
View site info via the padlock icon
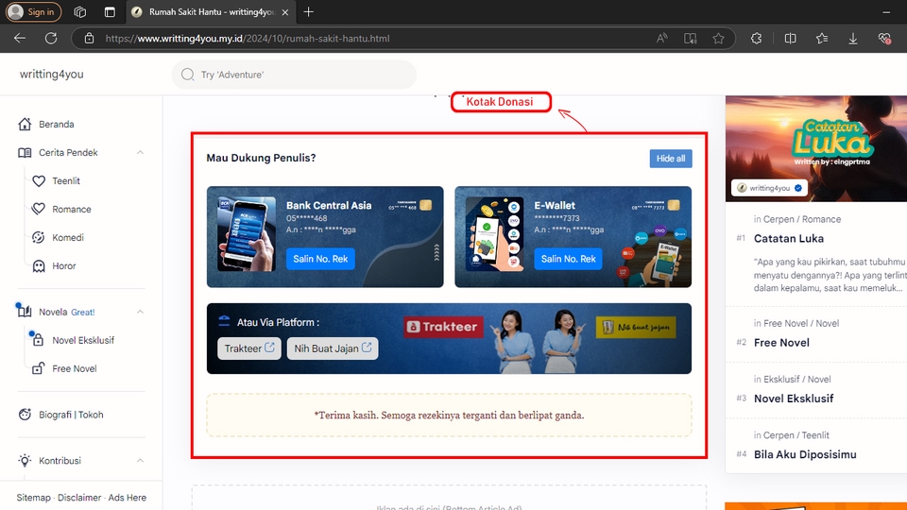pos(89,38)
